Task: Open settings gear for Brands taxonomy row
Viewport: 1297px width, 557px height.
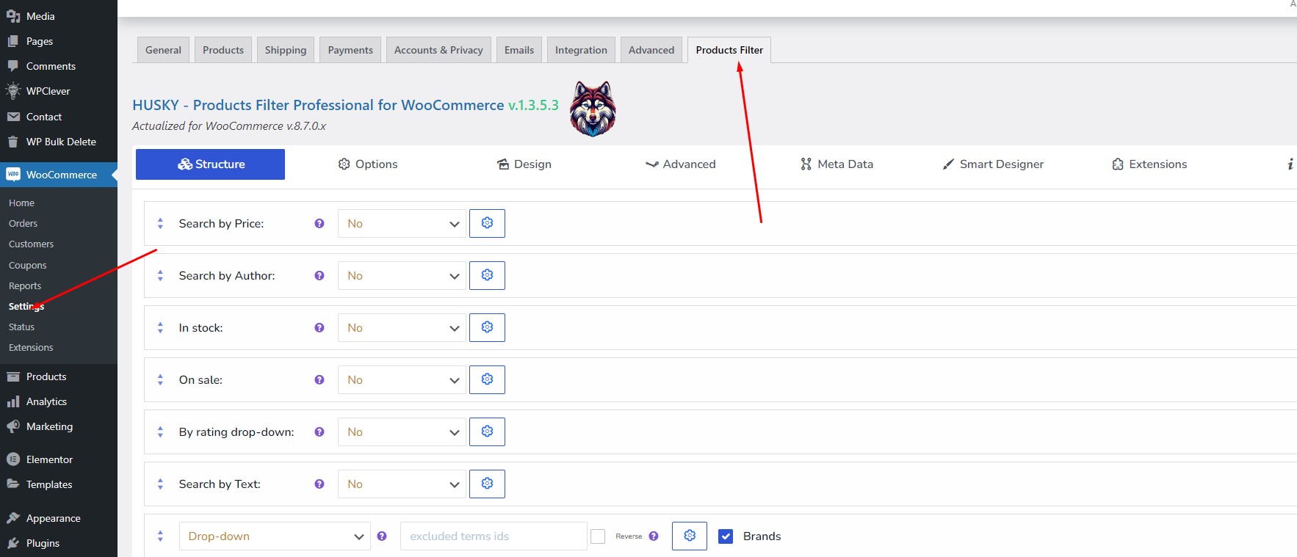Action: 690,536
